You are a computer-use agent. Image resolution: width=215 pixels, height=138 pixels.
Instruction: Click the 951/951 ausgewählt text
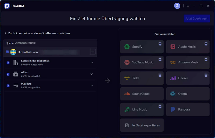[32, 64]
